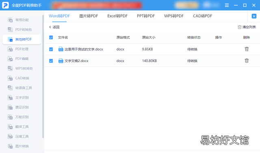This screenshot has height=153, width=260.
Task: Open CAD转换 in the sidebar
Action: (19, 78)
